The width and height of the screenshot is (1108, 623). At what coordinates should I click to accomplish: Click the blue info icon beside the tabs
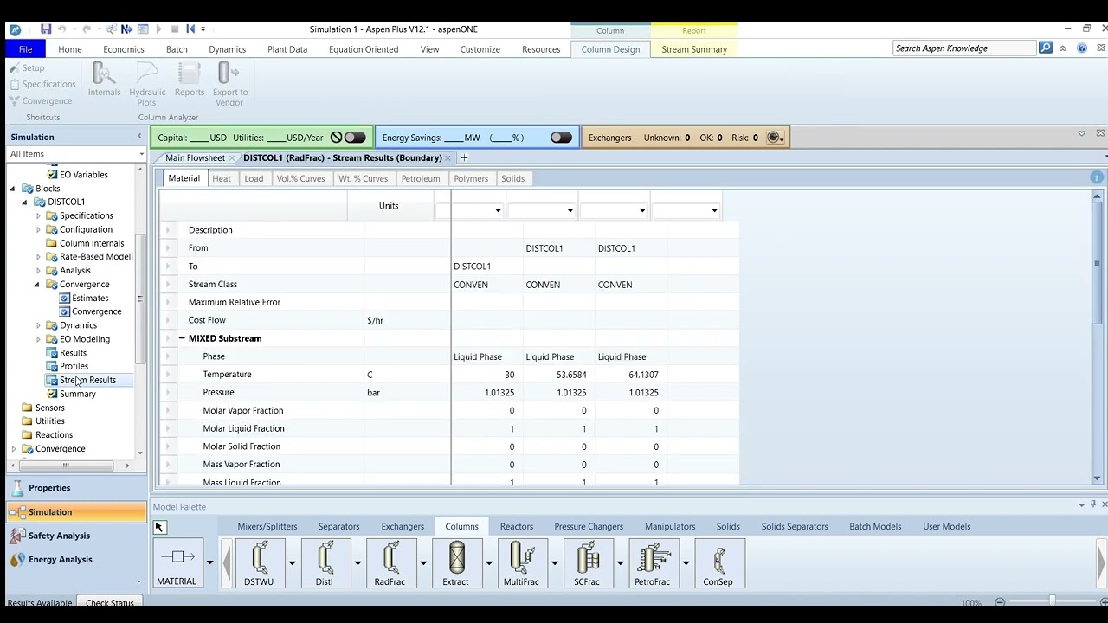(x=1097, y=177)
